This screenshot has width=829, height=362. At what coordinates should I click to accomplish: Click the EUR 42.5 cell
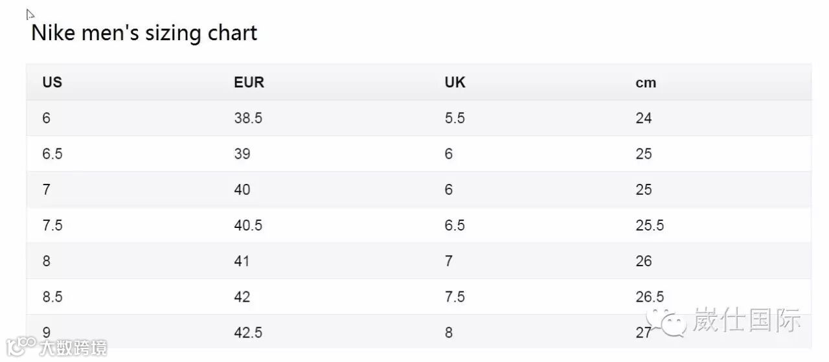pos(248,332)
